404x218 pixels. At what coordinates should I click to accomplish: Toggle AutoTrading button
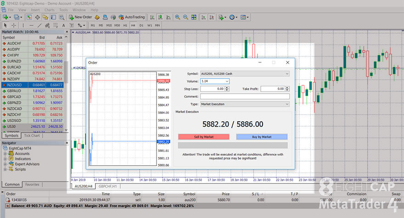tap(132, 17)
